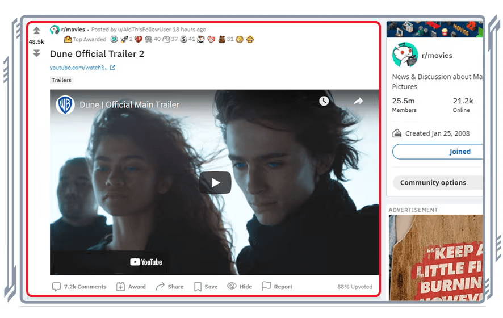Image resolution: width=503 pixels, height=318 pixels.
Task: Click the yellow up-arrow award icon
Action: pos(250,40)
